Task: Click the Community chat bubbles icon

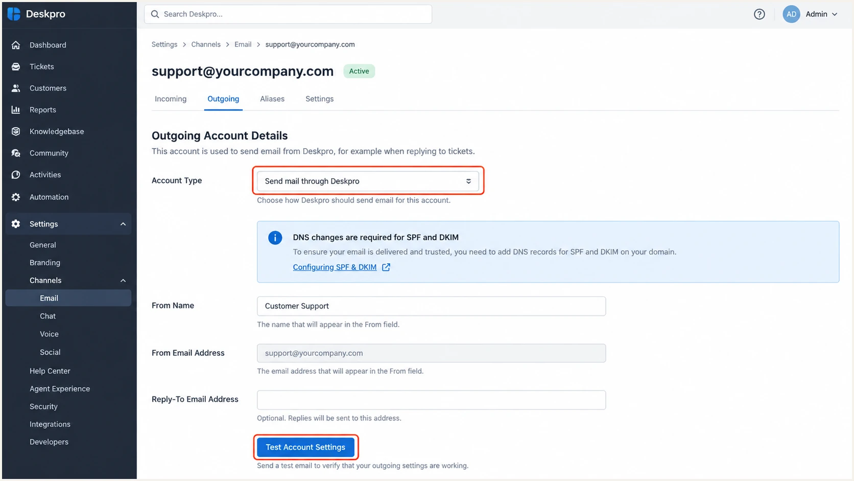Action: pyautogui.click(x=16, y=153)
